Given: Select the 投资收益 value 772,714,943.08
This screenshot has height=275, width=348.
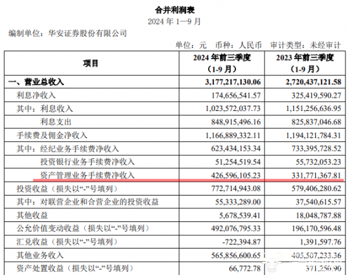Looking at the screenshot, I should click(x=236, y=189).
